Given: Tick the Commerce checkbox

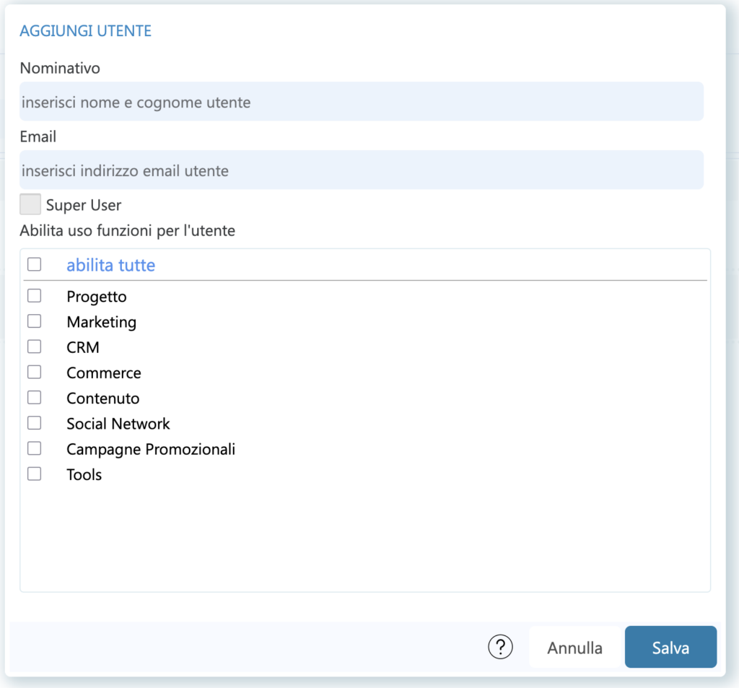Looking at the screenshot, I should click(35, 372).
